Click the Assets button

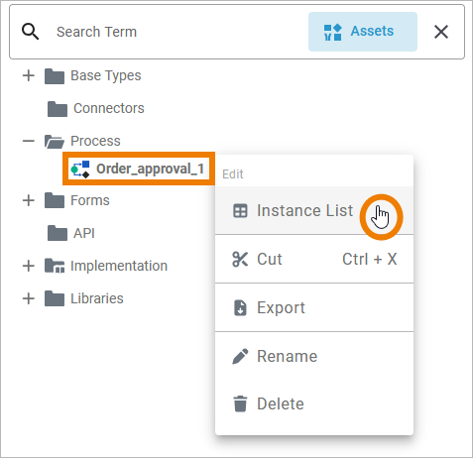tap(363, 32)
